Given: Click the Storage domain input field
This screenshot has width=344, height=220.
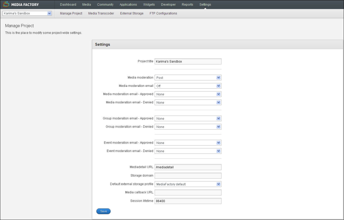Looking at the screenshot, I should coord(188,176).
